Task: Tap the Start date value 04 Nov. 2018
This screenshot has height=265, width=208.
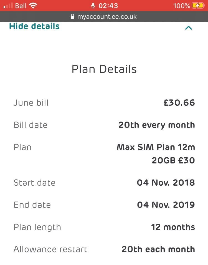Action: pyautogui.click(x=166, y=183)
